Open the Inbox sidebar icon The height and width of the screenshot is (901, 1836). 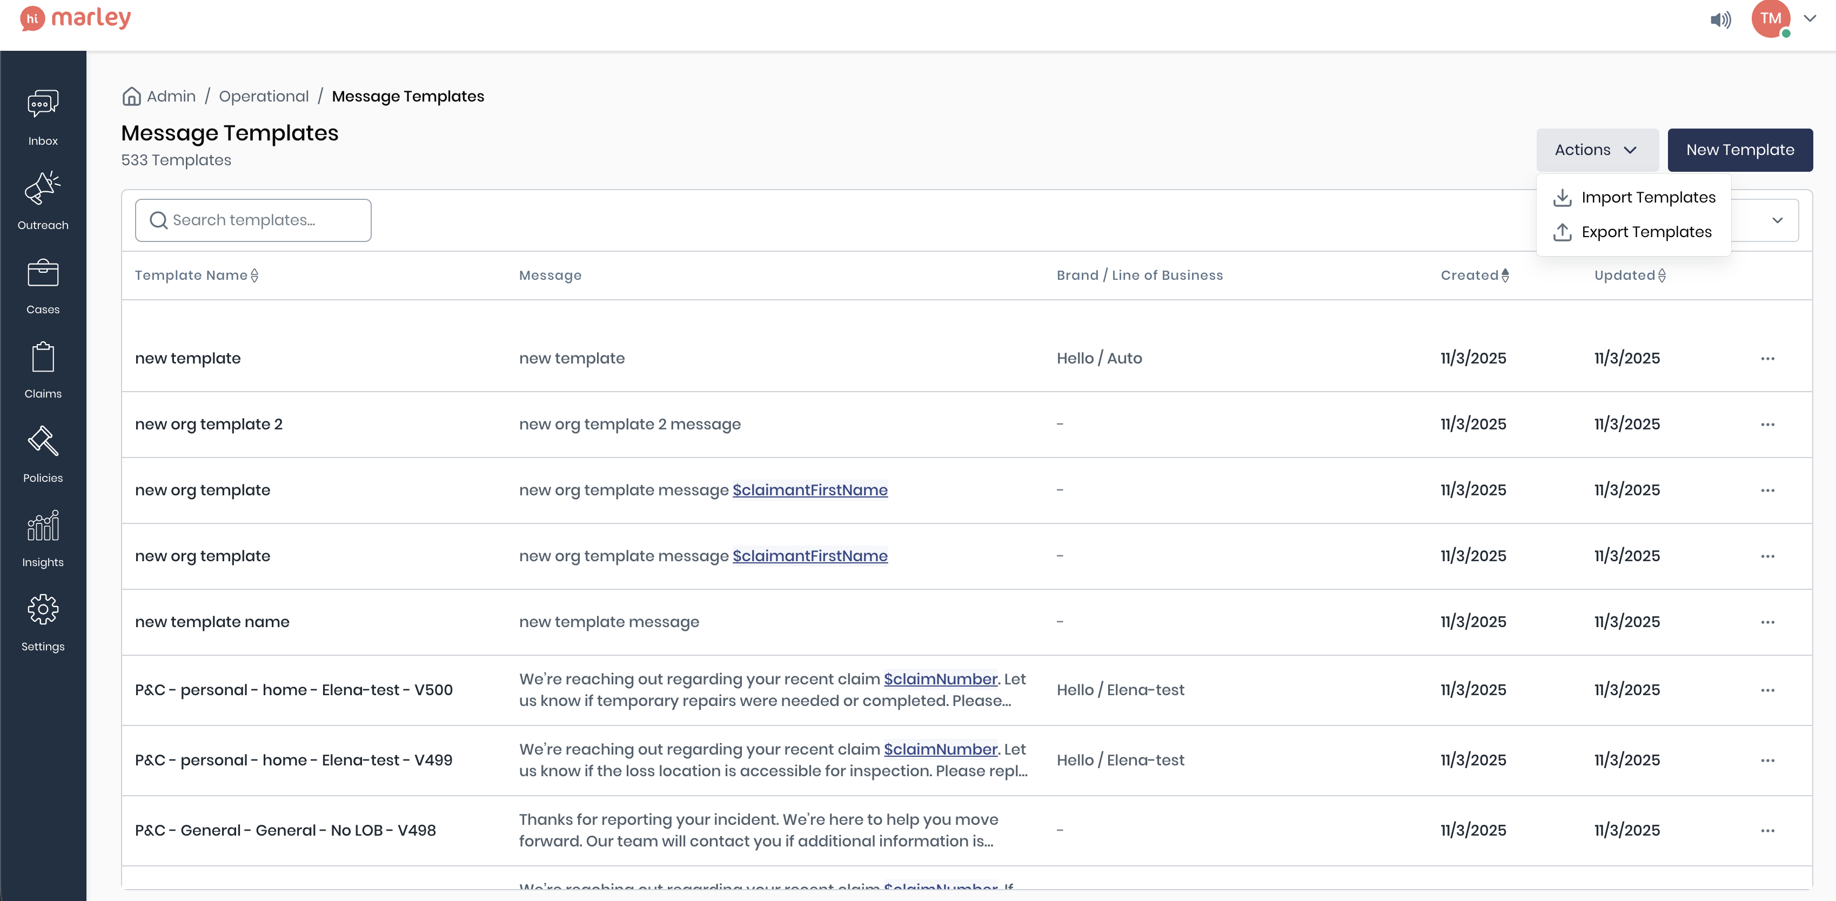tap(43, 104)
